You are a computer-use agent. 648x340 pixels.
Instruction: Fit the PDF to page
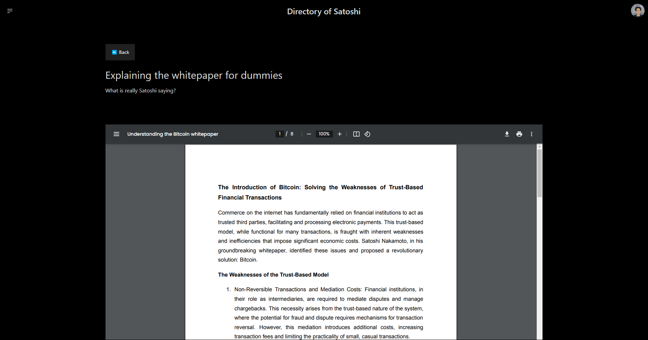(x=356, y=134)
